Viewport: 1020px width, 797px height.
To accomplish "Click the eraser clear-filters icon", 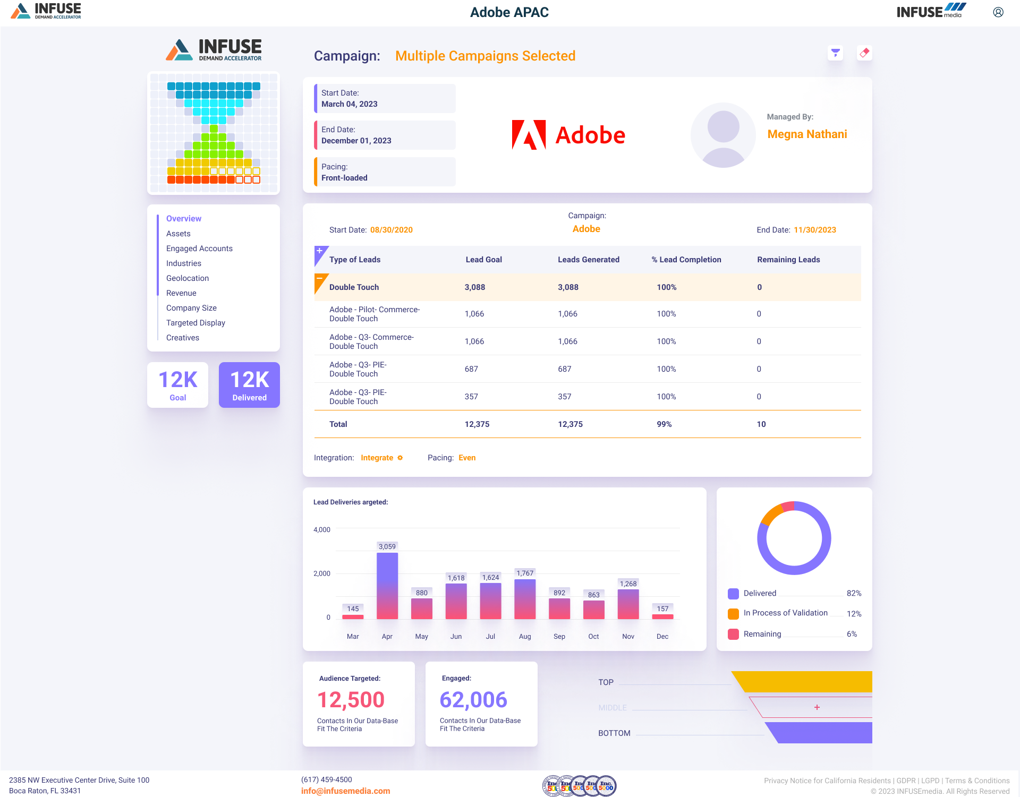I will point(864,53).
